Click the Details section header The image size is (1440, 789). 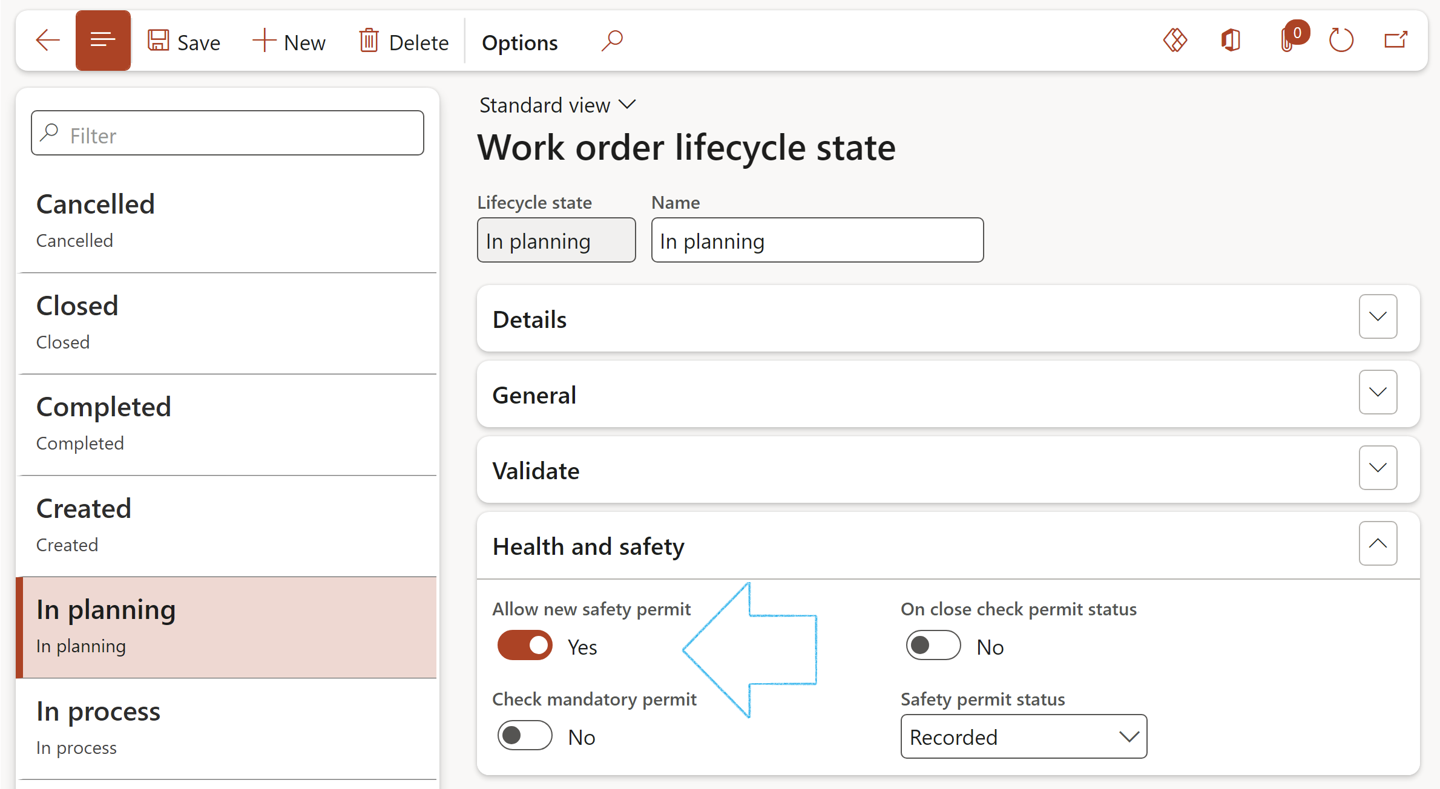(x=948, y=318)
